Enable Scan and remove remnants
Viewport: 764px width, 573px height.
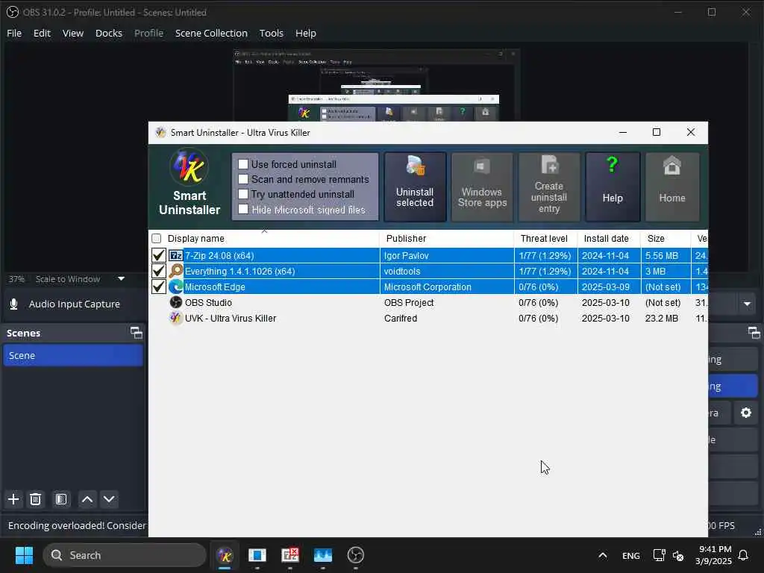pyautogui.click(x=243, y=179)
